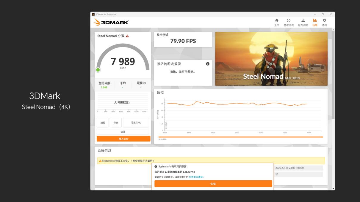Click the green score marker on gauge
Image resolution: width=360 pixels, height=202 pixels.
pyautogui.click(x=98, y=70)
